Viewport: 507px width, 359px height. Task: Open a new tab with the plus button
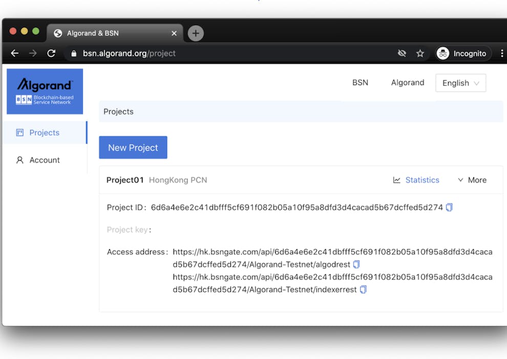[x=196, y=33]
